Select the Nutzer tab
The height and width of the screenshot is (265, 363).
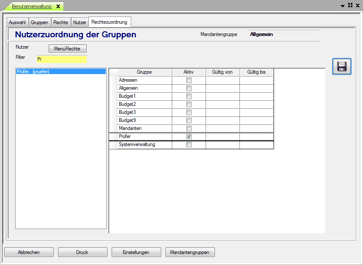[80, 22]
